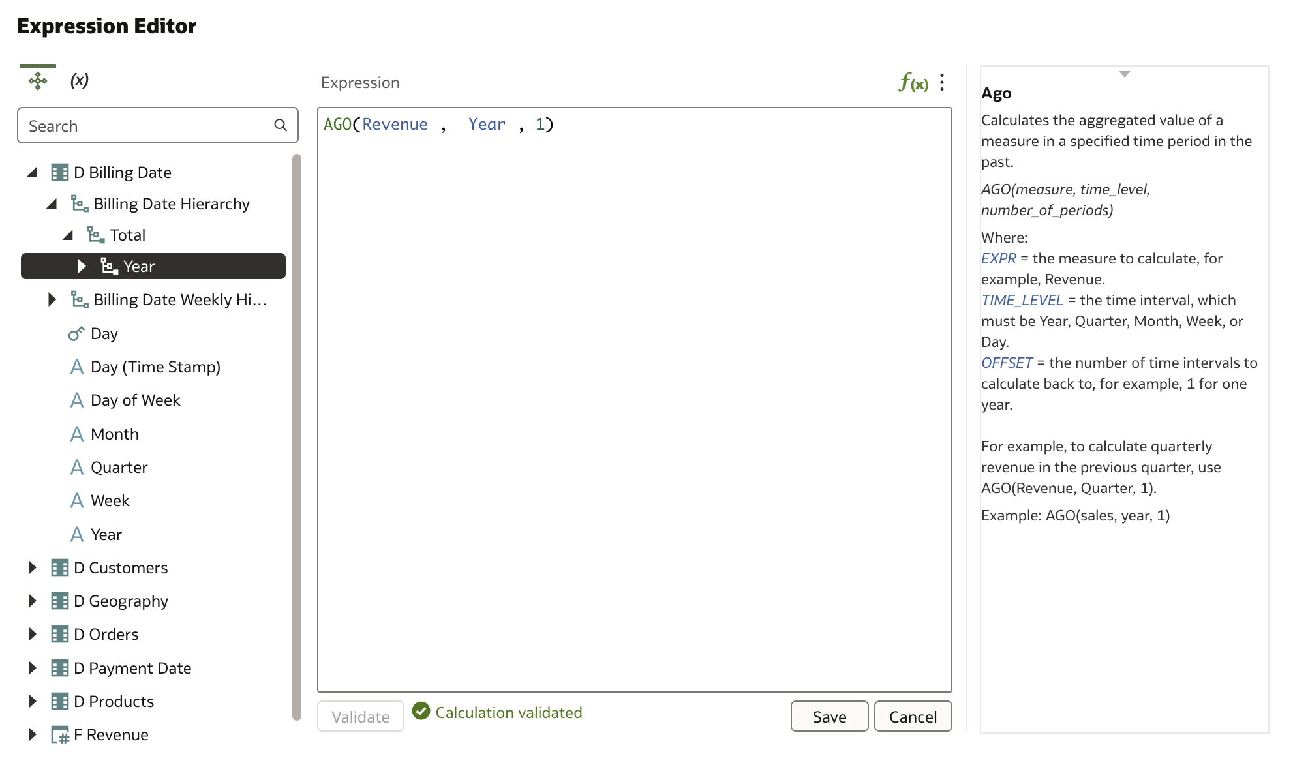Select the Day of Week label
Screen dimensions: 1293x767
pyautogui.click(x=136, y=400)
